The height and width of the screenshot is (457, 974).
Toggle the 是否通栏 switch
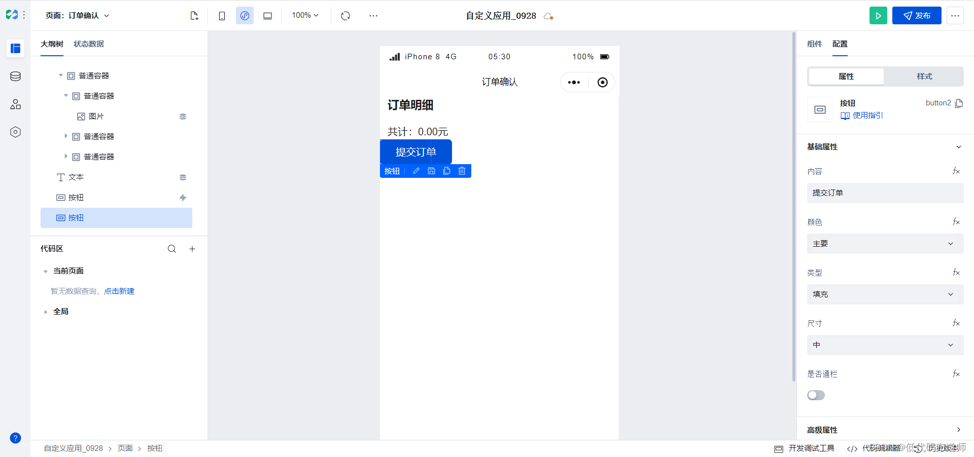click(816, 395)
